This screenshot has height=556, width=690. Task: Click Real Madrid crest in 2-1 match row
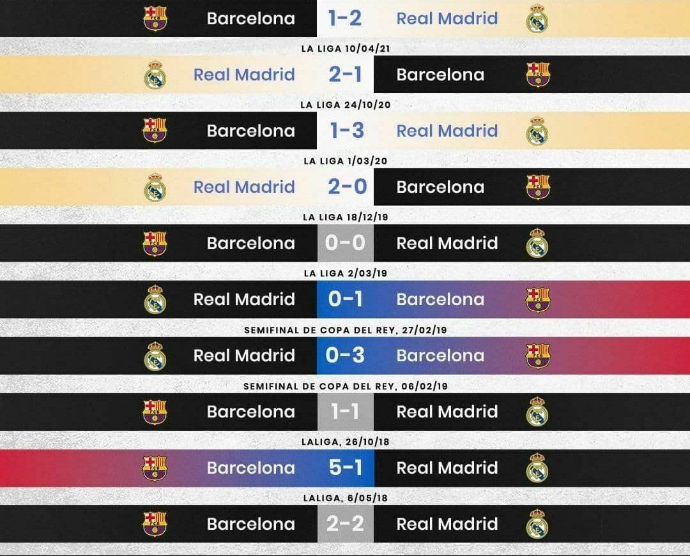pos(155,75)
